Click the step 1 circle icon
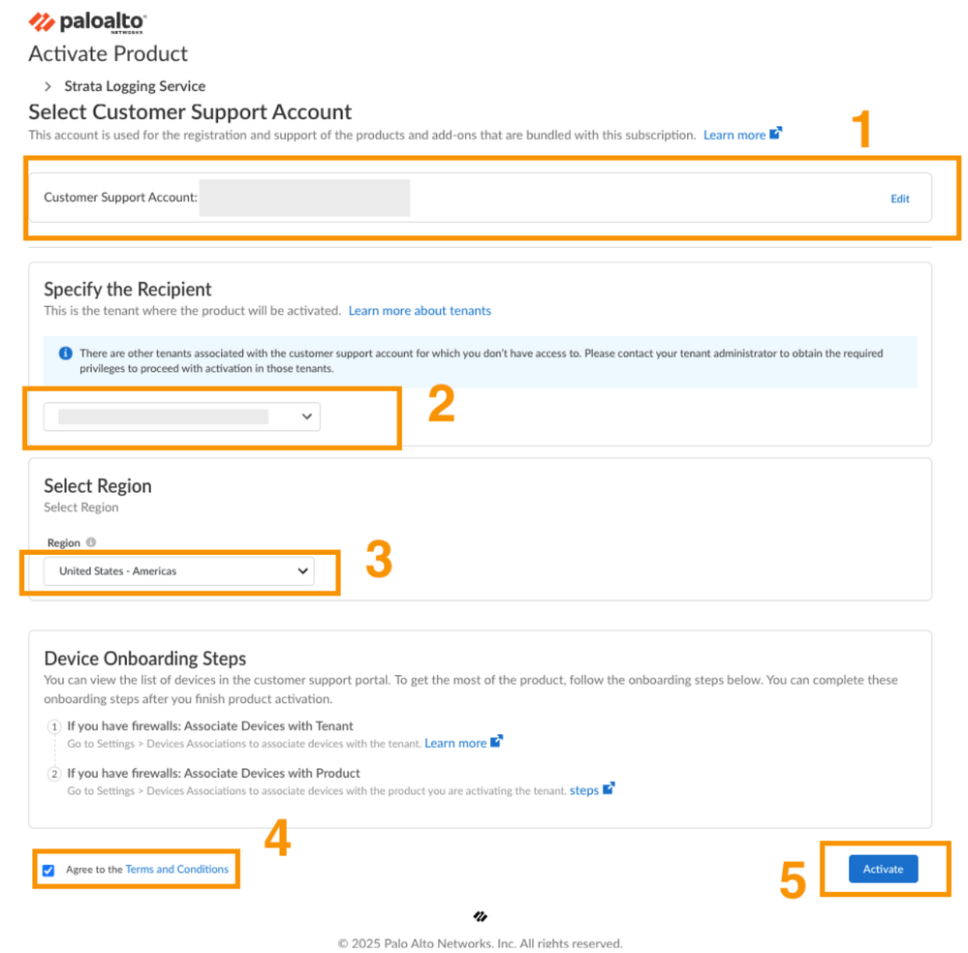Screen dimensions: 968x953 tap(54, 726)
